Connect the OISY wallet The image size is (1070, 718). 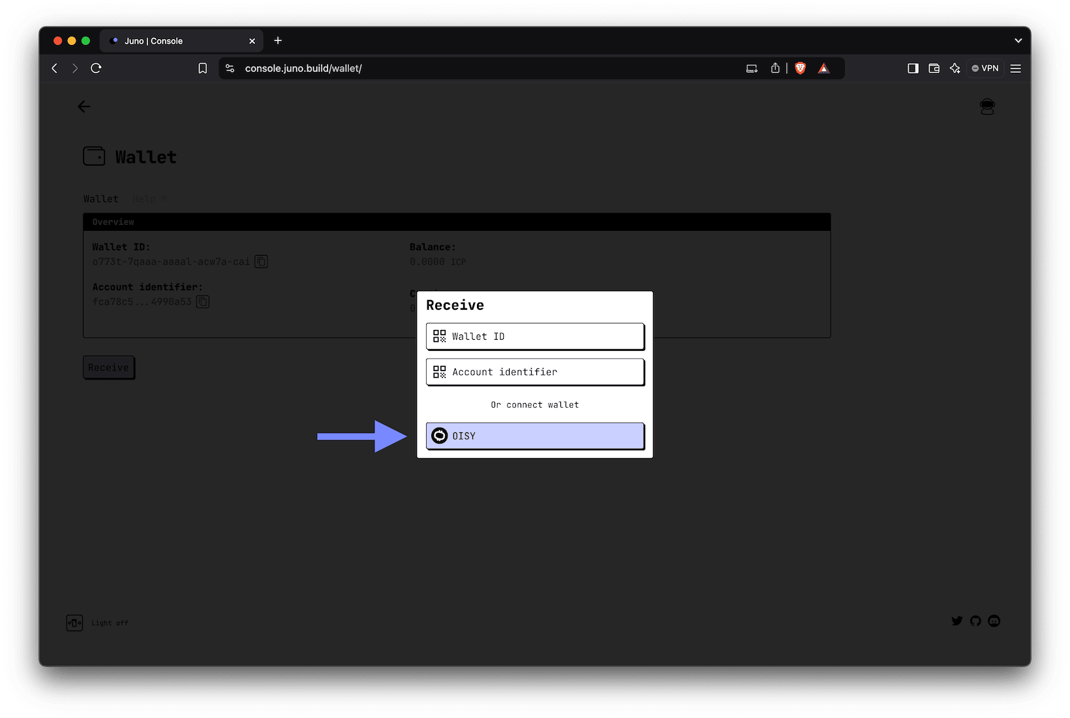(x=534, y=436)
